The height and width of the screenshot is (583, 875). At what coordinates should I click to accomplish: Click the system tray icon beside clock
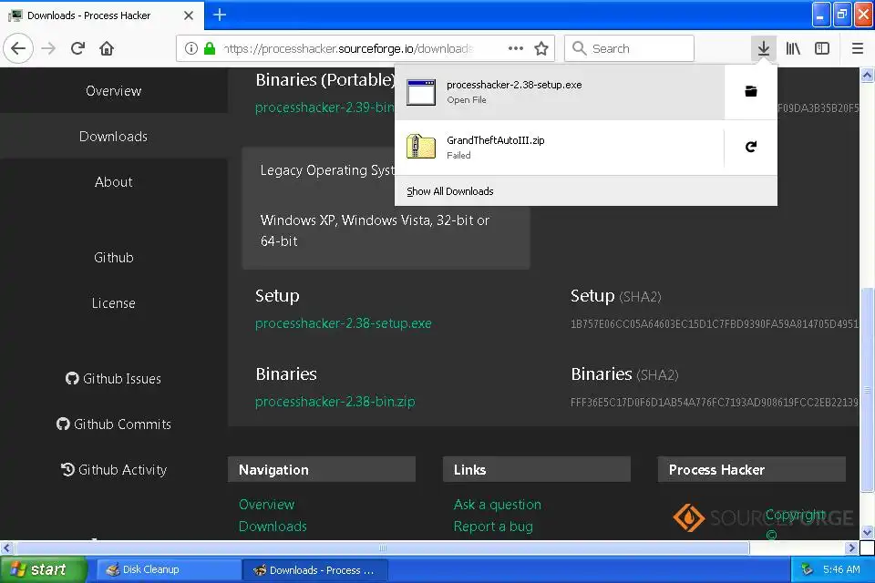807,569
